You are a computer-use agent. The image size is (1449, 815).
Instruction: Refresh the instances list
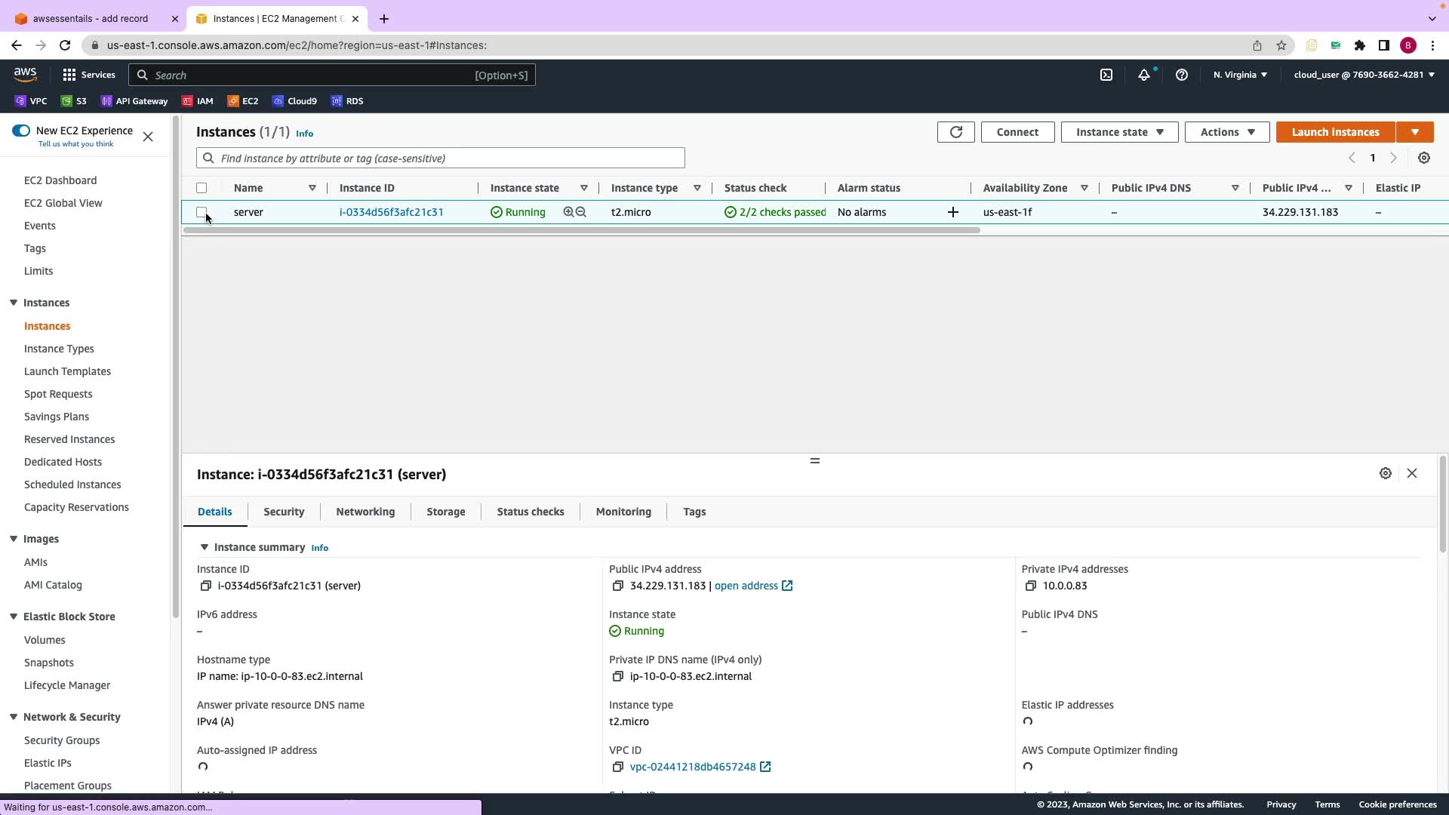coord(955,132)
